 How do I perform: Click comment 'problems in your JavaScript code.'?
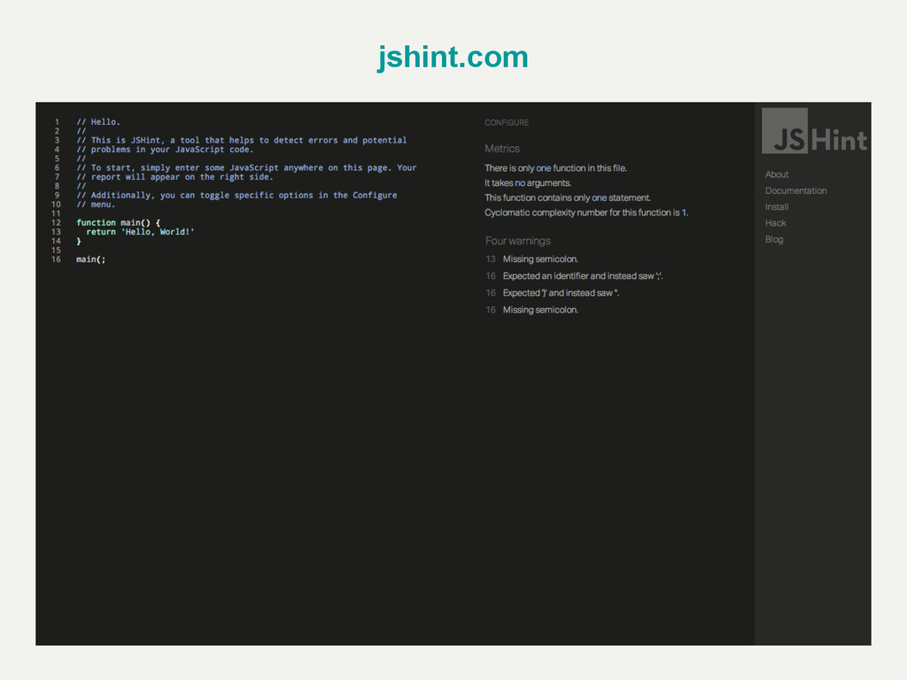165,150
